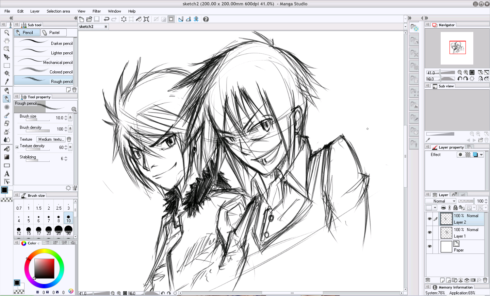Hide the Paper layer
Image resolution: width=490 pixels, height=296 pixels.
429,246
